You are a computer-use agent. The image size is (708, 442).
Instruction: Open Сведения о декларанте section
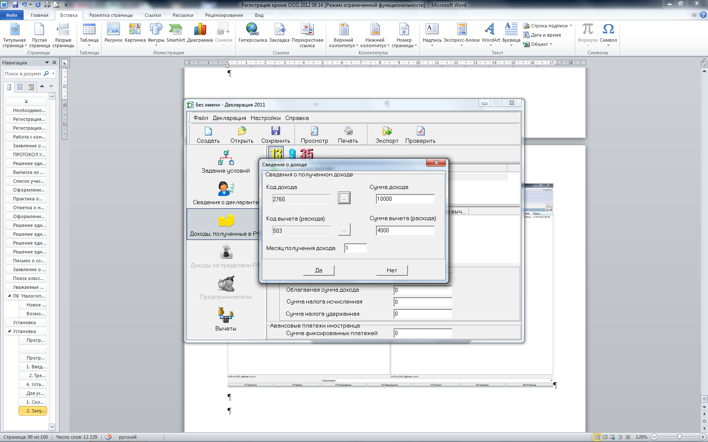(x=225, y=193)
